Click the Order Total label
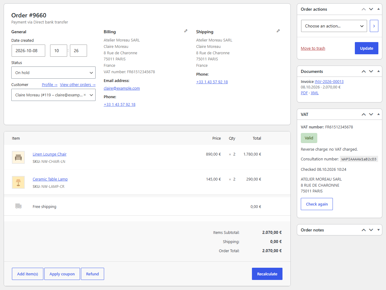The image size is (386, 290). tap(229, 251)
